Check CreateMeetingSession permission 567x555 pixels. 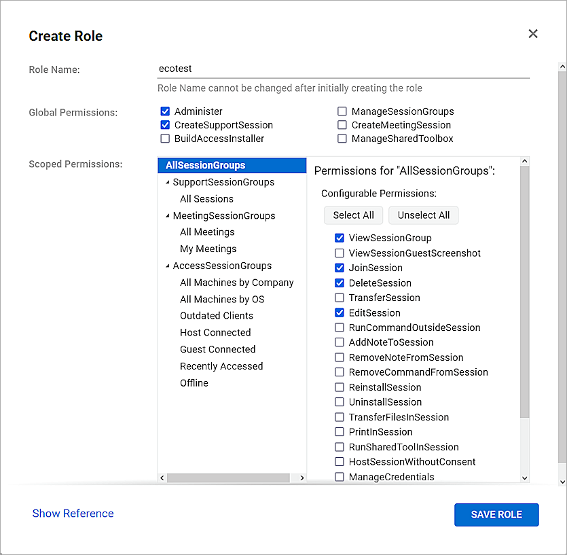tap(342, 124)
